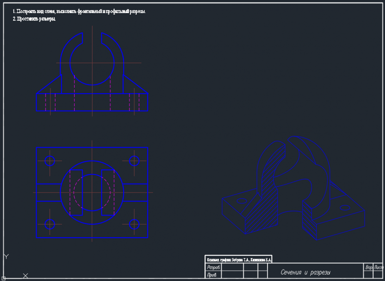Pick the hole on the isometric right base flange
Viewport: 385px width, 281px height.
pos(345,207)
